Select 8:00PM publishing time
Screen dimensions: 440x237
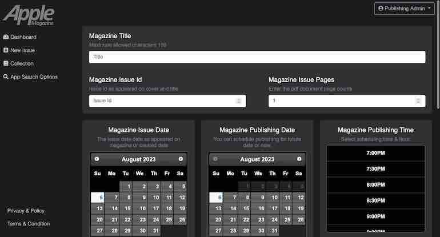(x=375, y=185)
